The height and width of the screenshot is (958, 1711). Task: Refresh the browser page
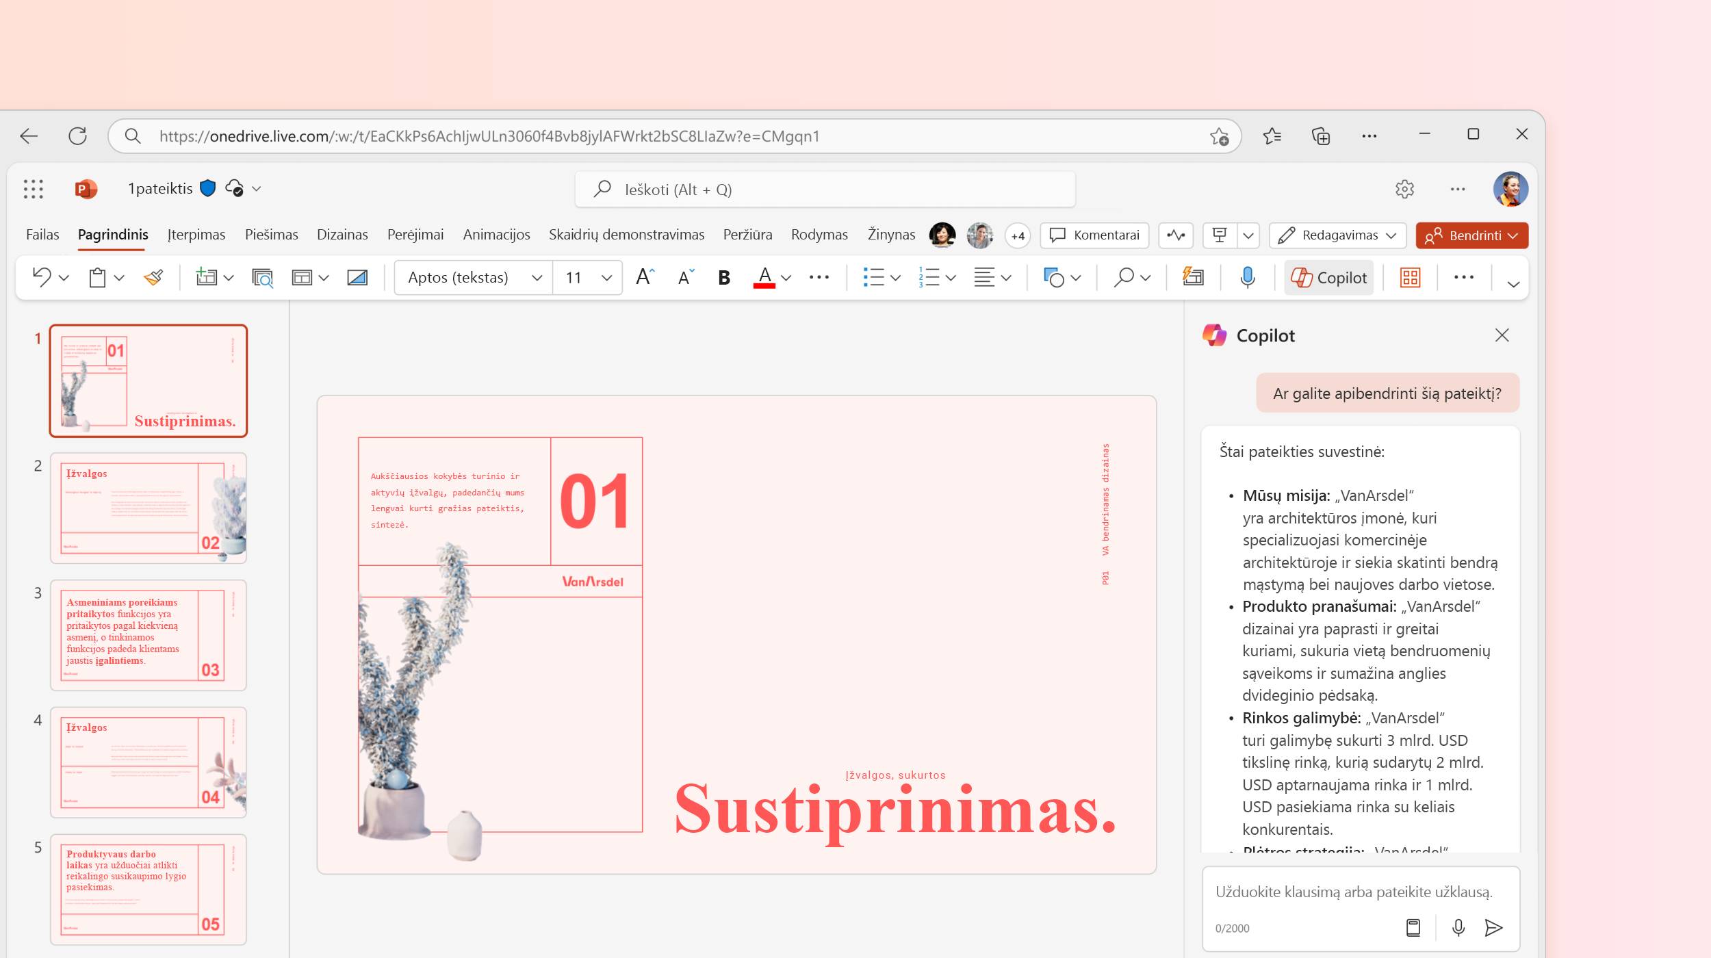77,136
